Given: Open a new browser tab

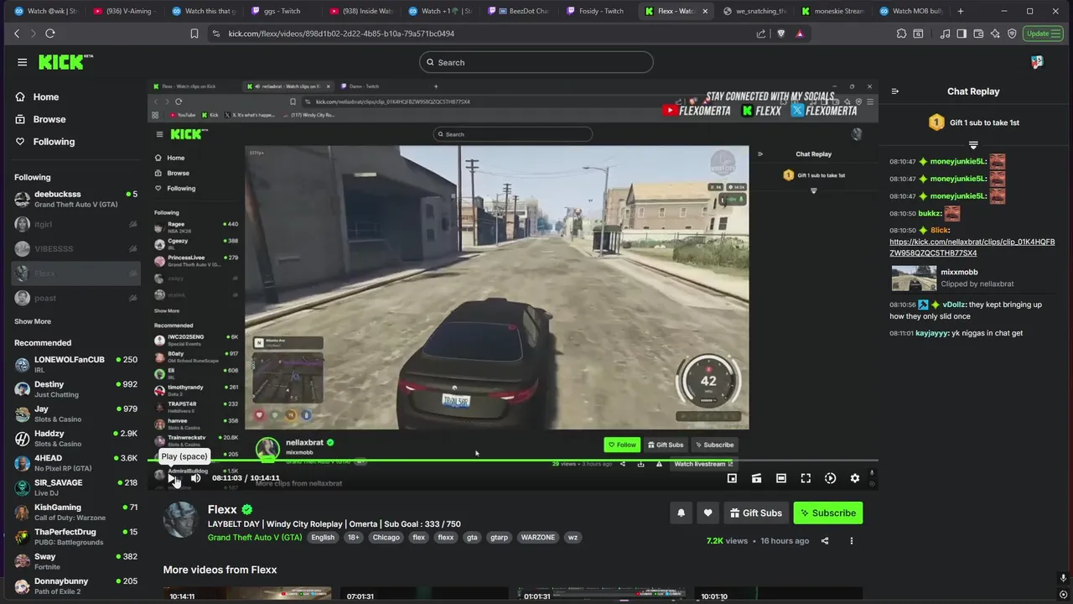Looking at the screenshot, I should (961, 11).
